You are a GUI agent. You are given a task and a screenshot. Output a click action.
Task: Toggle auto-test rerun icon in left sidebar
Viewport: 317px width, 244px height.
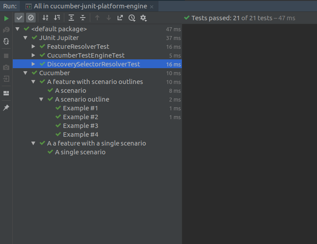6,41
